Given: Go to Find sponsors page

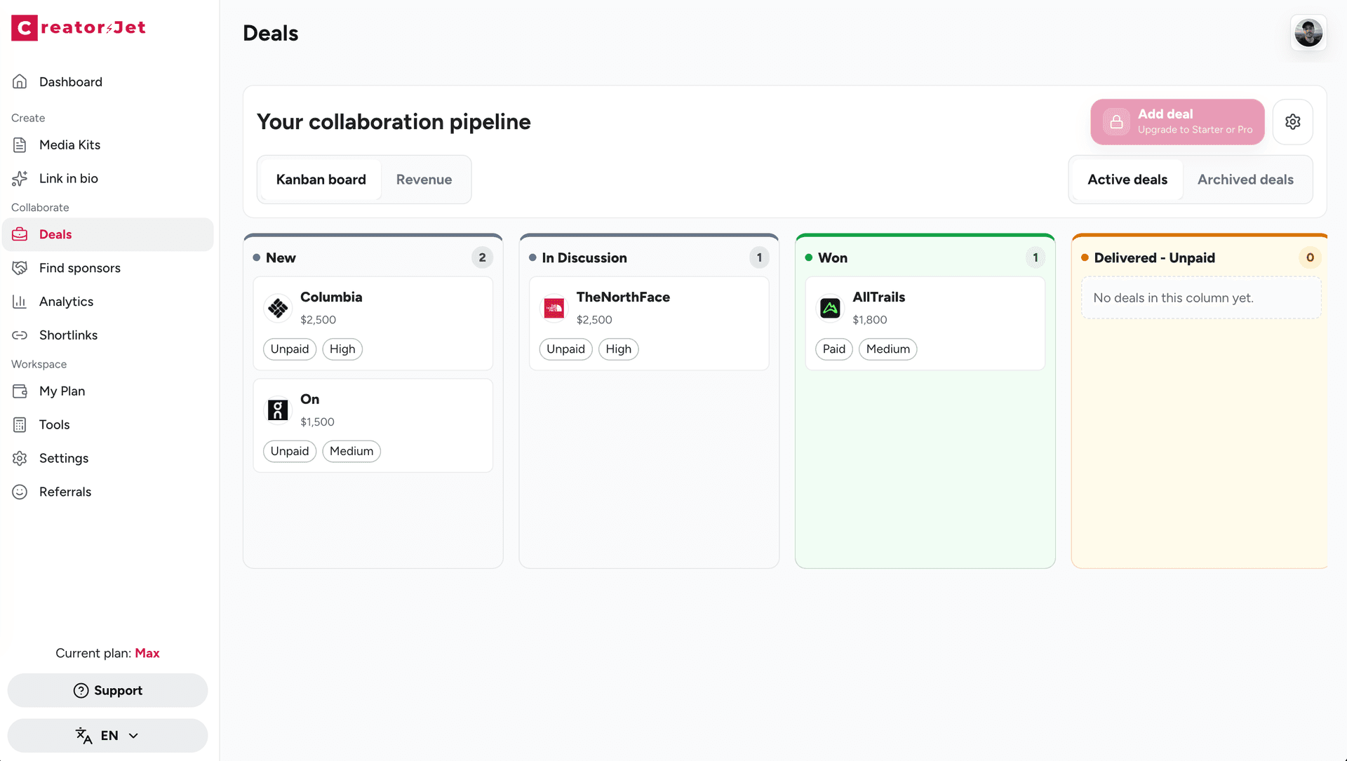Looking at the screenshot, I should (x=107, y=268).
